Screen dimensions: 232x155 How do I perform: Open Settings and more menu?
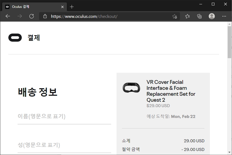point(224,16)
